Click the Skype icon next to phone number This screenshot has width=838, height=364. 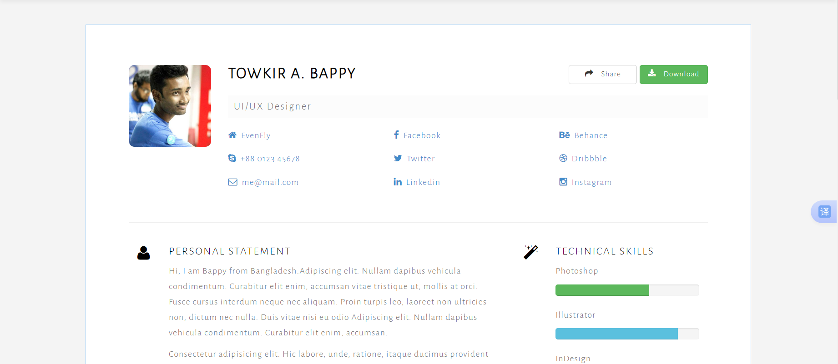pyautogui.click(x=232, y=158)
